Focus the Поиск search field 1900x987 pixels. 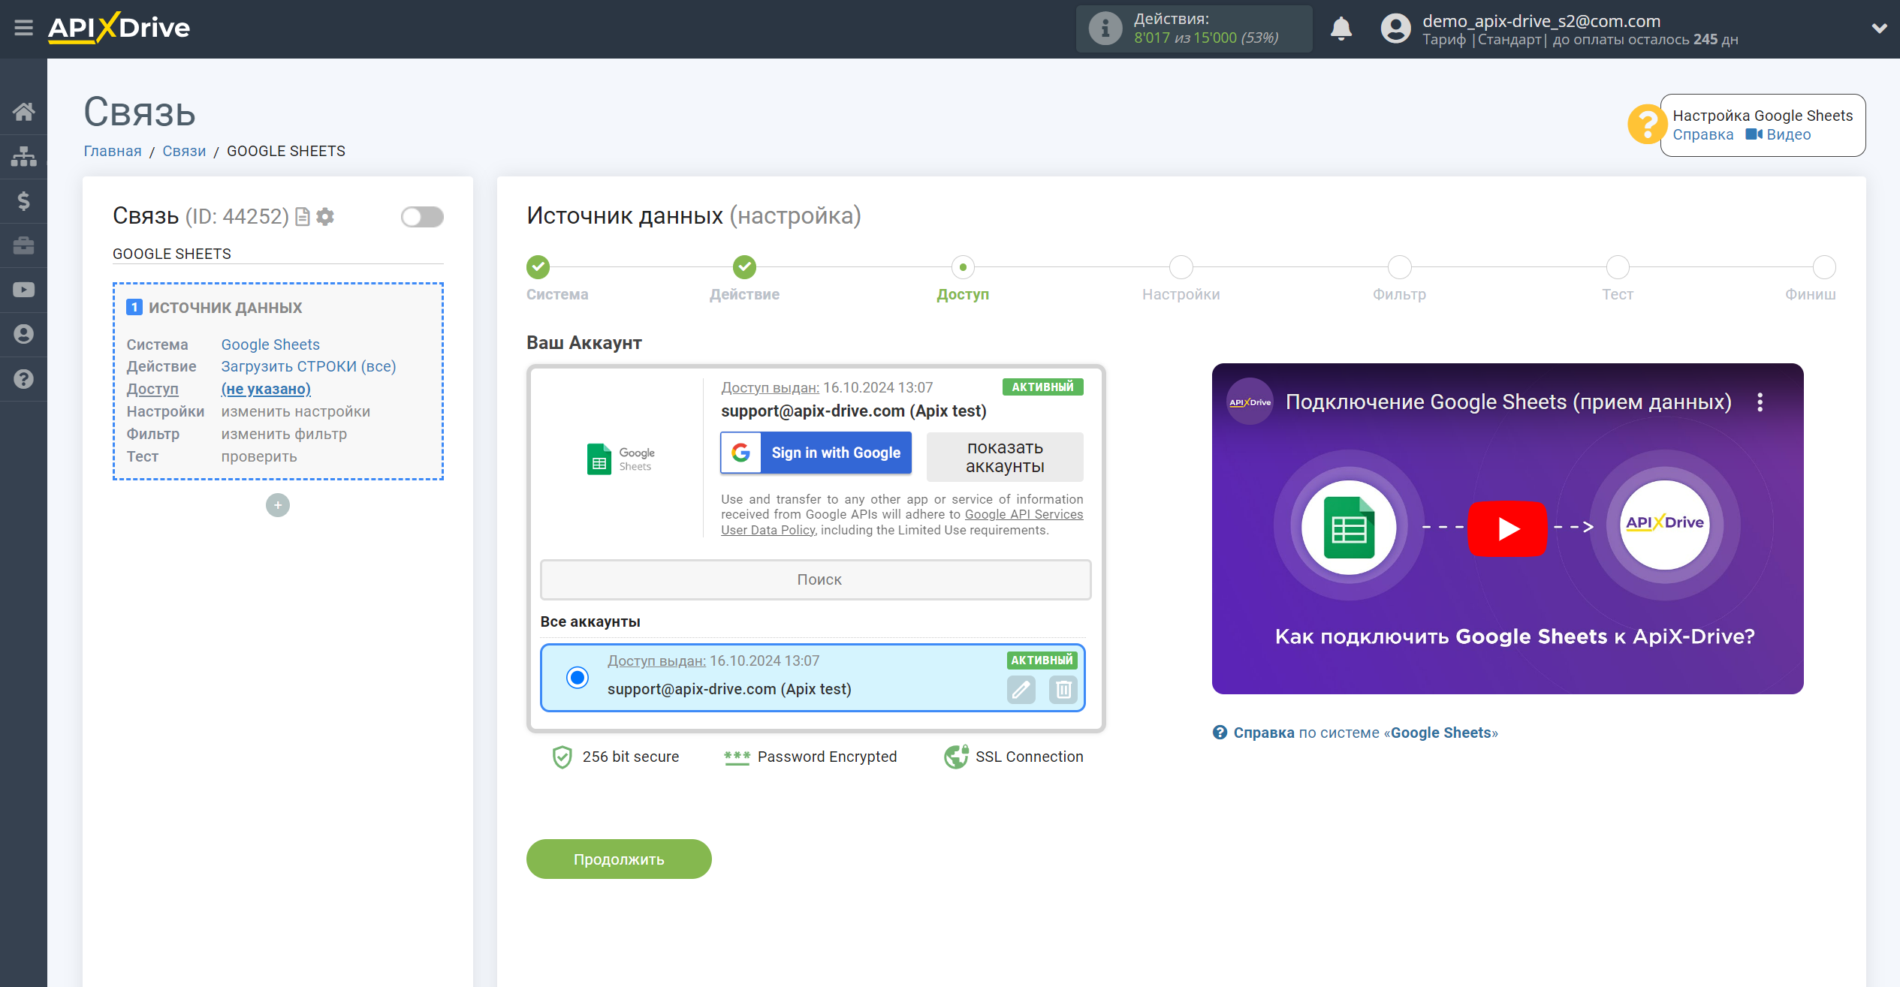tap(816, 579)
